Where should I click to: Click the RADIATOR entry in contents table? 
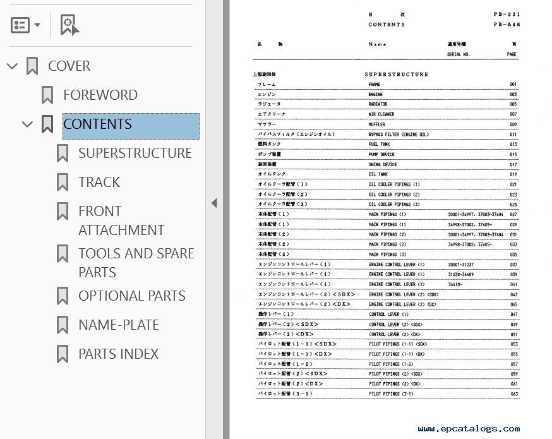pos(378,104)
